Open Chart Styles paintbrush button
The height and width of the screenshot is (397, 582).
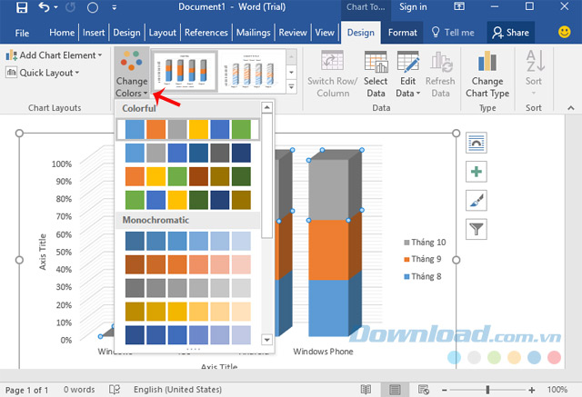pyautogui.click(x=477, y=201)
